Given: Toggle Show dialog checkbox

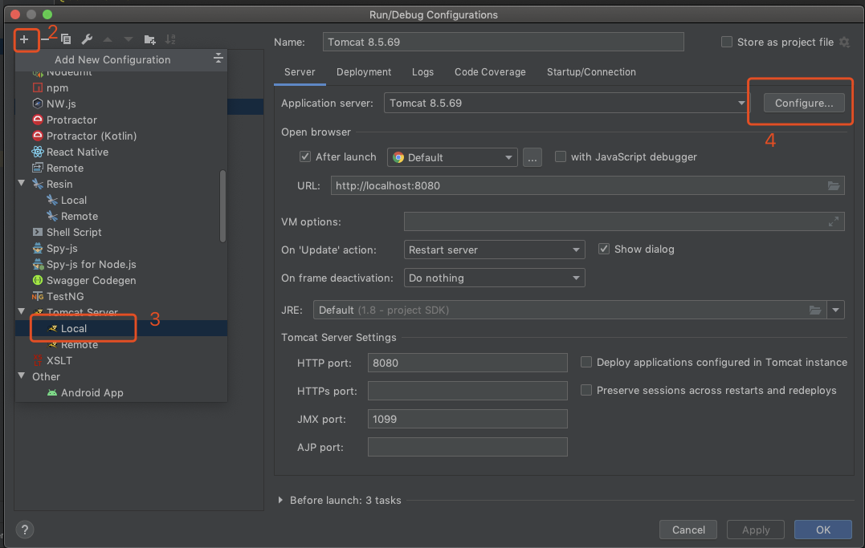Looking at the screenshot, I should 603,250.
